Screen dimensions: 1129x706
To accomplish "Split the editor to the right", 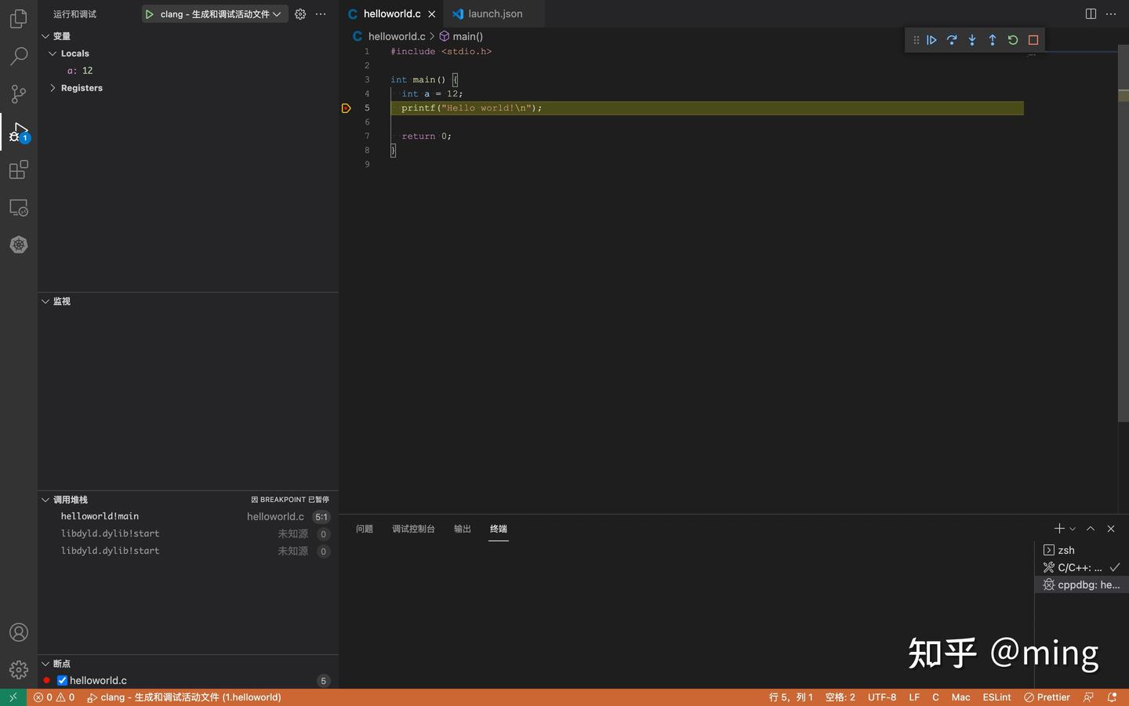I will click(1091, 14).
